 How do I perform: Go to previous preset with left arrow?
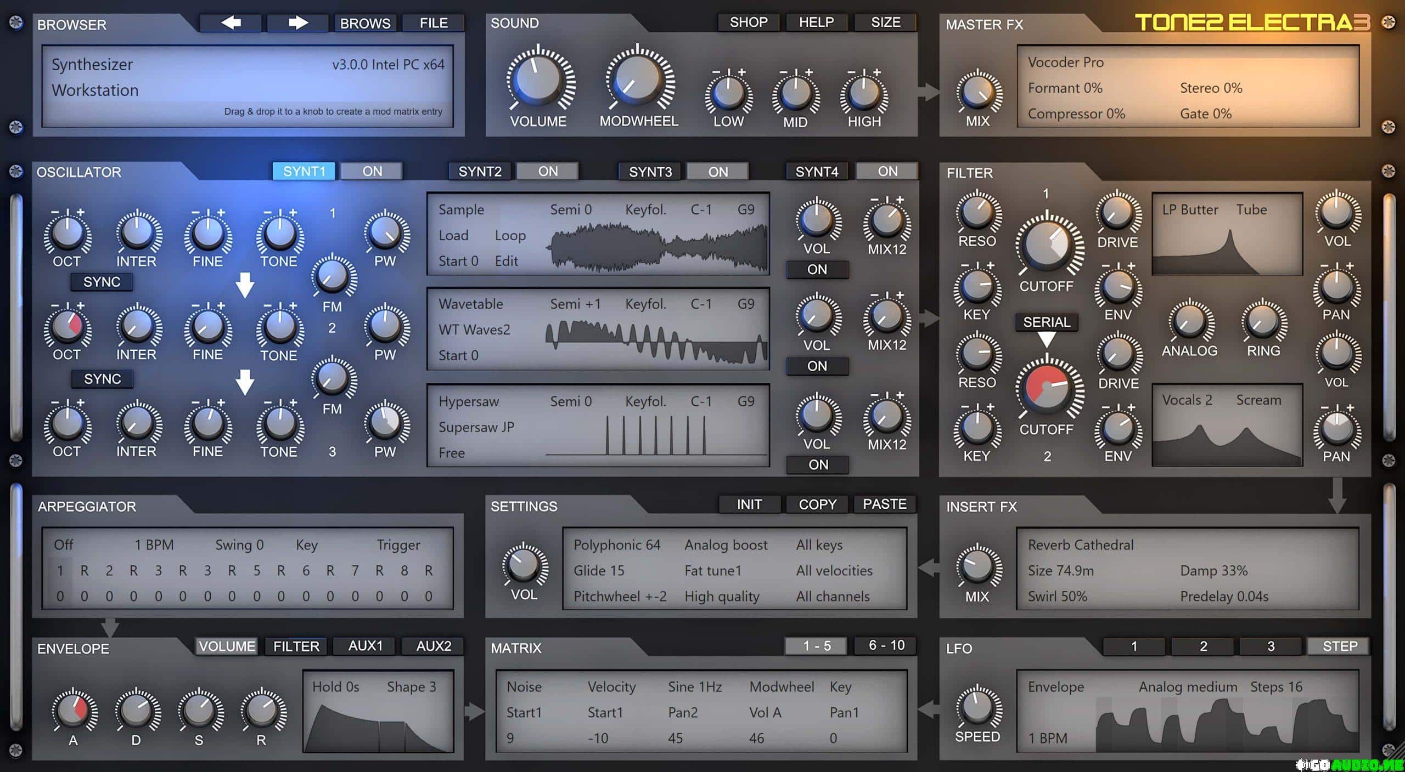click(x=231, y=23)
